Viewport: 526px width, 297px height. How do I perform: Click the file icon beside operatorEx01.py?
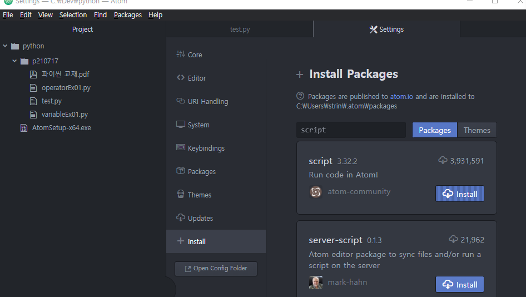point(33,88)
